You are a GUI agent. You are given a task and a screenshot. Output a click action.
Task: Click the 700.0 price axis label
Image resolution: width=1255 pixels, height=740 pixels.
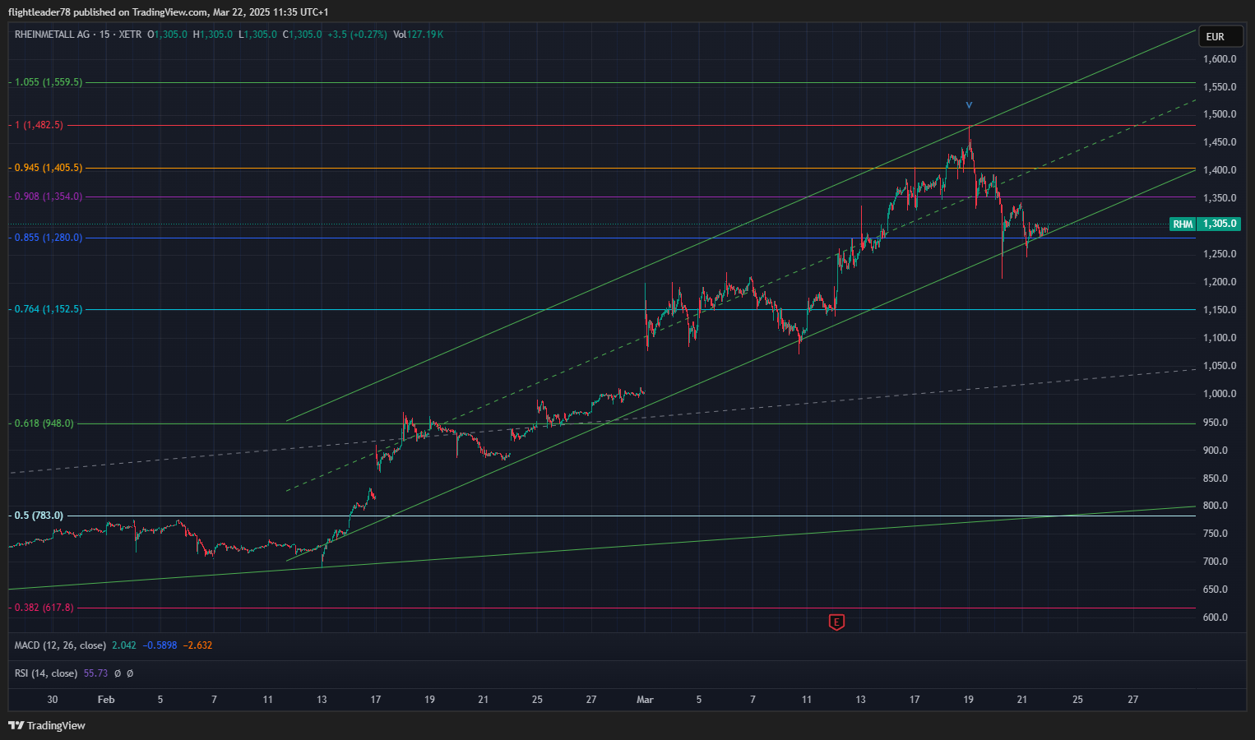pos(1216,562)
